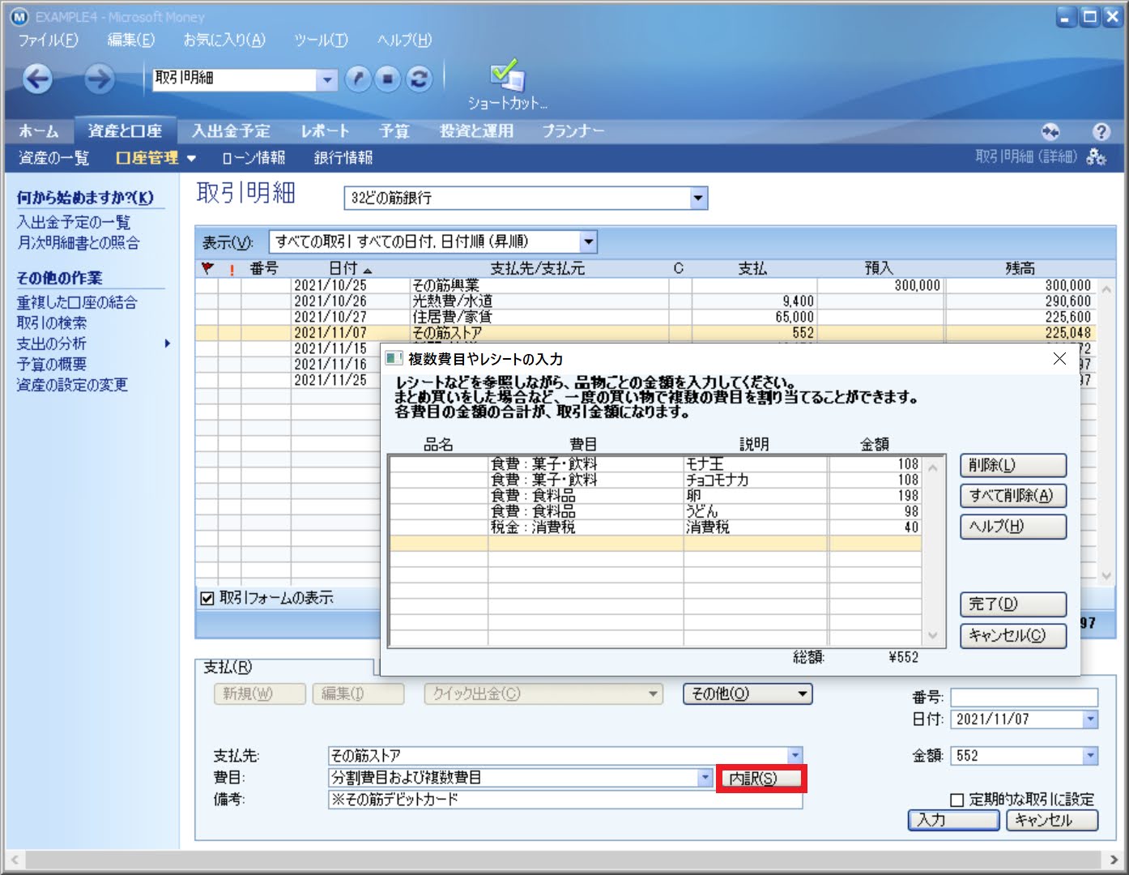
Task: Click the edit pencil toolbar icon
Action: click(357, 79)
